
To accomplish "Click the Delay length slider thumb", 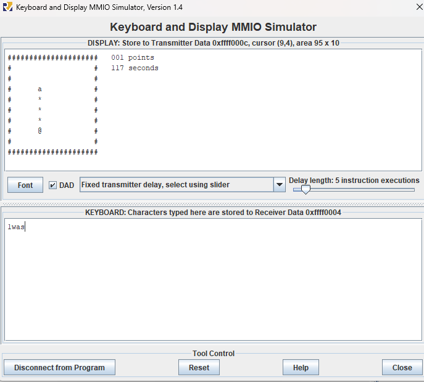I will pyautogui.click(x=306, y=190).
